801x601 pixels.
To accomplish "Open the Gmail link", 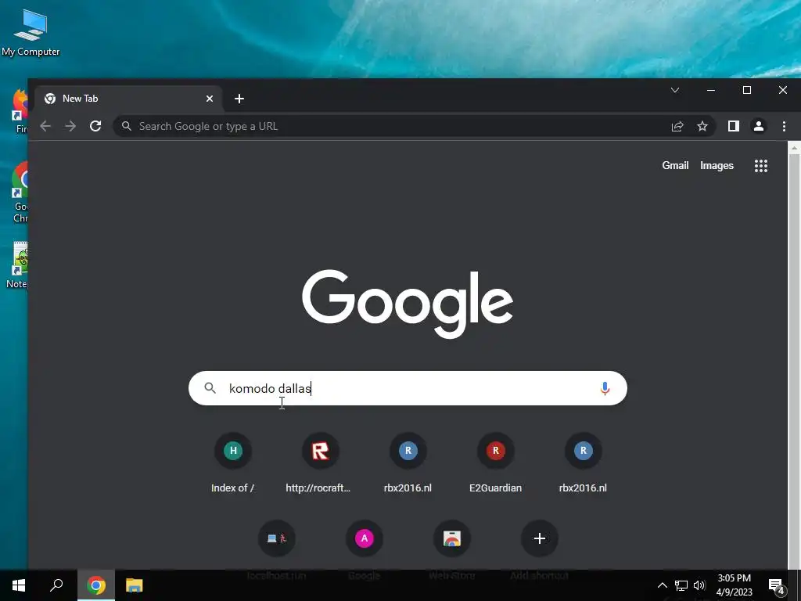I will [x=675, y=166].
